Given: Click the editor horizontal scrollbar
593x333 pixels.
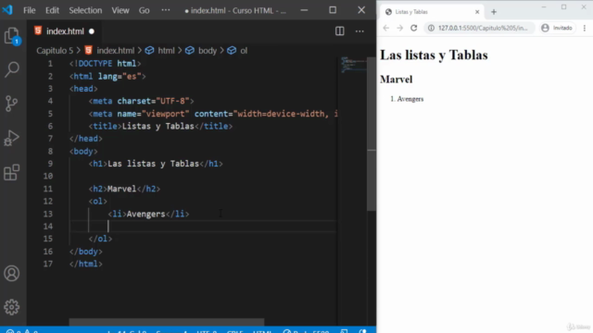Looking at the screenshot, I should (167, 322).
